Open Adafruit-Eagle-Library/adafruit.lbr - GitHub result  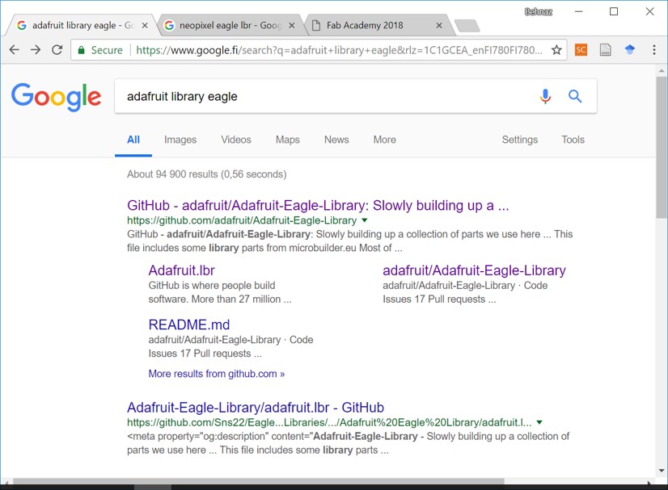pos(256,408)
